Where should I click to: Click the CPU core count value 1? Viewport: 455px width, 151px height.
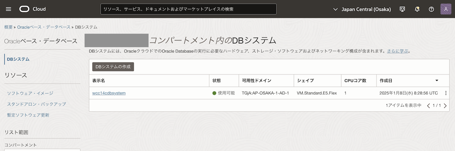[x=346, y=93]
